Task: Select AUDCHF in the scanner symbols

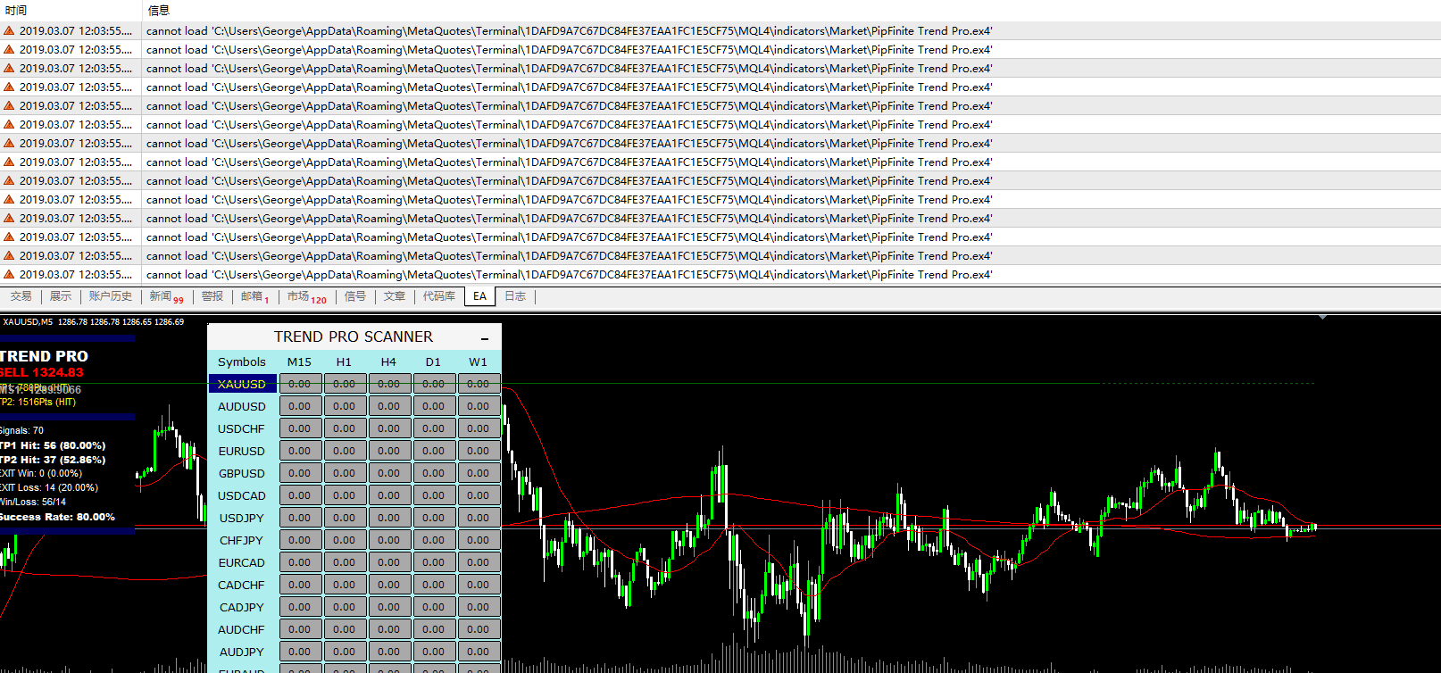Action: (242, 629)
